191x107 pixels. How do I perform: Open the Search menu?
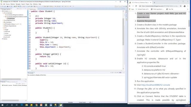23,4
